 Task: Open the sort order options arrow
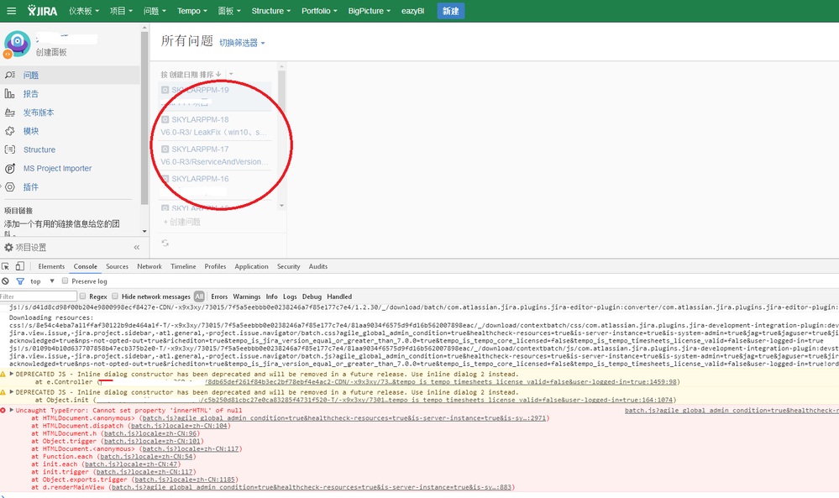[231, 75]
